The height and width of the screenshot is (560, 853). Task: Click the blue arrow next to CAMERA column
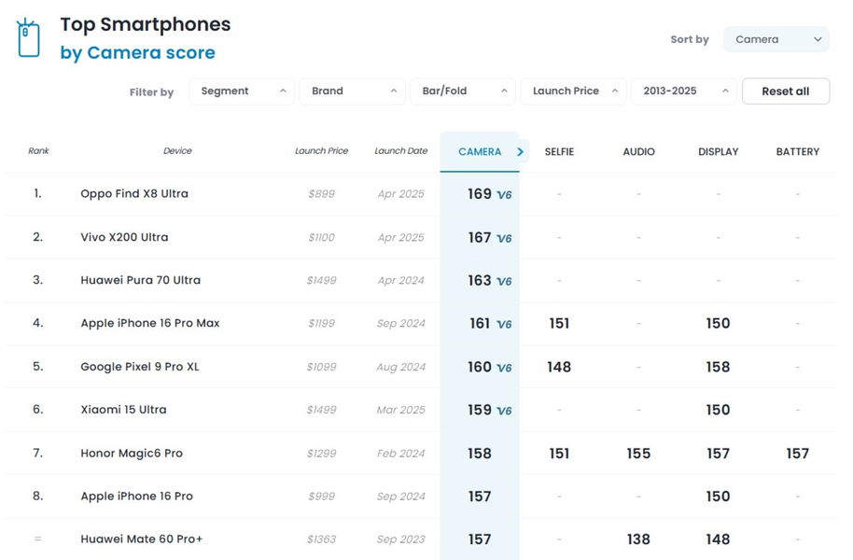[520, 152]
